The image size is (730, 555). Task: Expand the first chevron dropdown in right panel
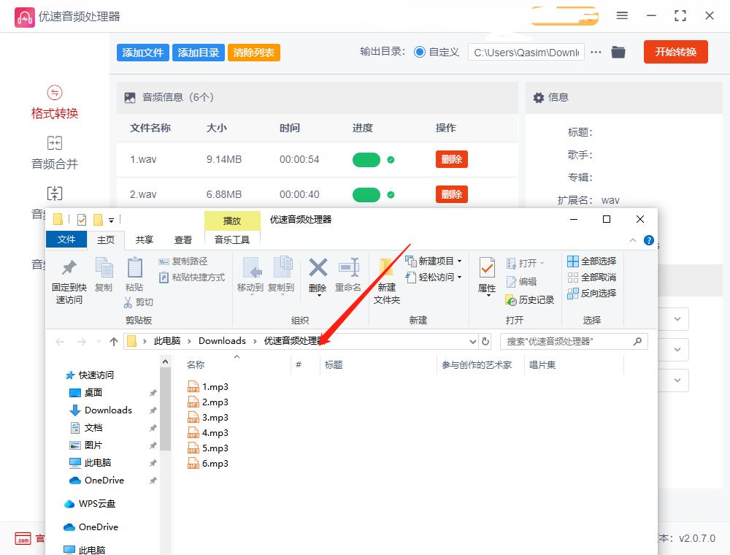point(676,318)
